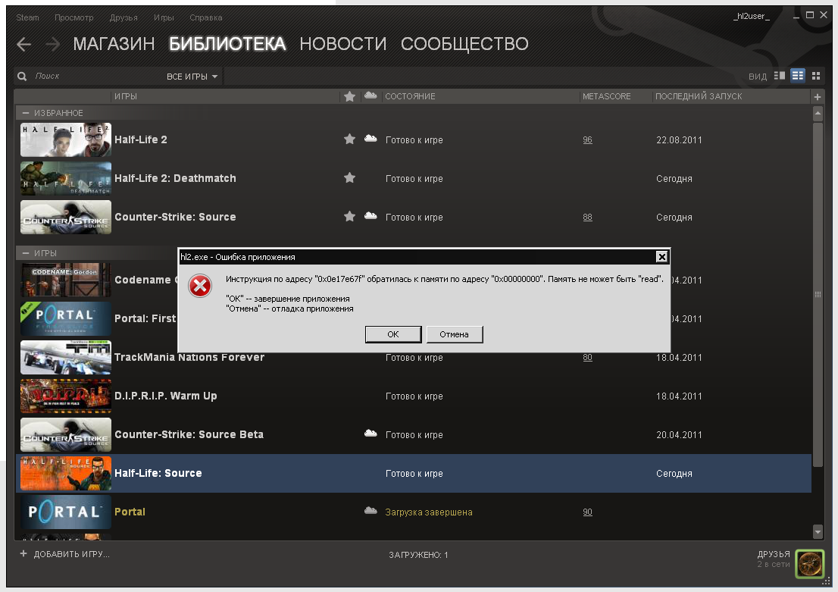This screenshot has height=592, width=838.
Task: Toggle favorite star for Half-Life 2: Deathmatch
Action: pyautogui.click(x=349, y=177)
